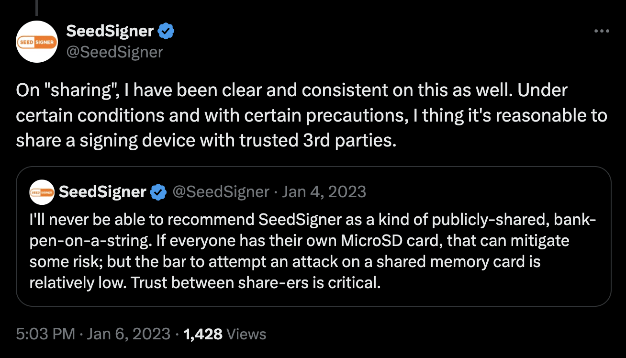
Task: Click the 1,428 view count number
Action: [x=203, y=334]
